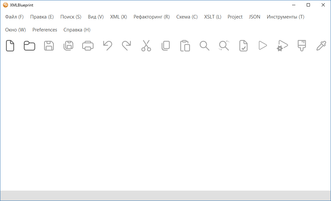The width and height of the screenshot is (331, 201).
Task: Paste from the clipboard icon
Action: click(185, 46)
